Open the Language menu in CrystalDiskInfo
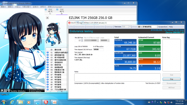This screenshot has width=187, height=105. (x=55, y=7)
